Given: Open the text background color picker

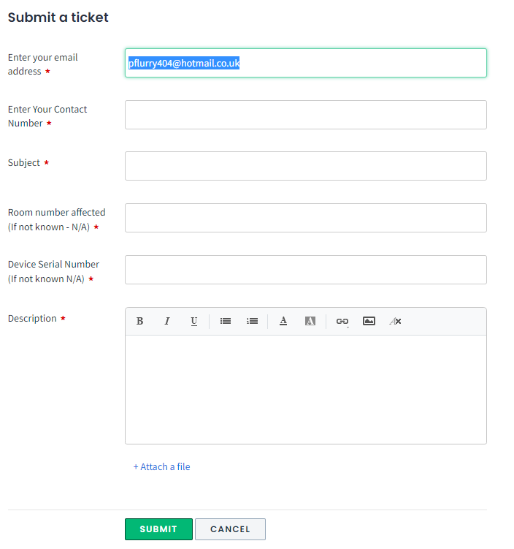Looking at the screenshot, I should pyautogui.click(x=310, y=321).
